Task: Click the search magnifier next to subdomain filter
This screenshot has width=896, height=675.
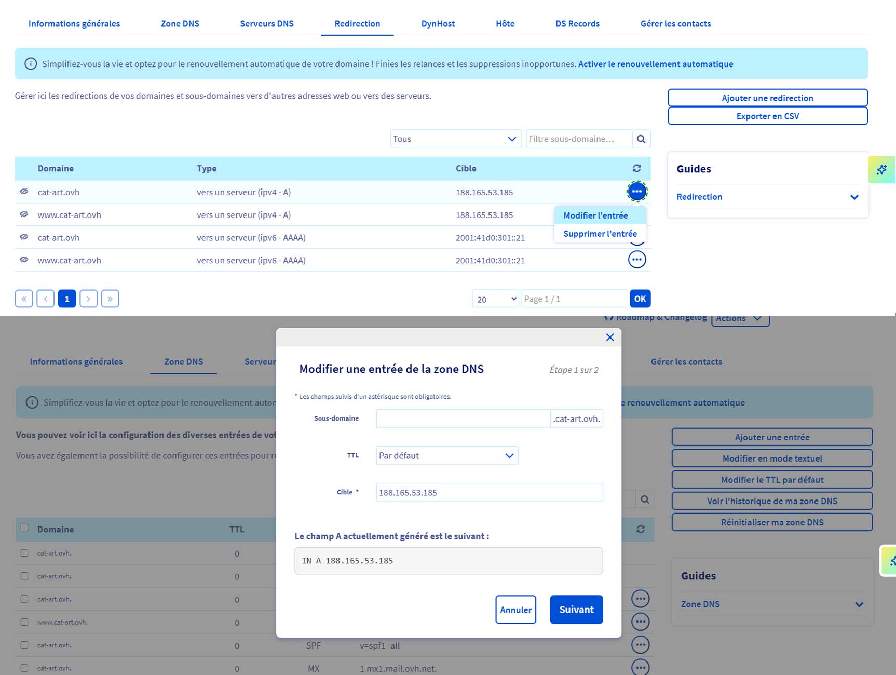Action: click(641, 139)
